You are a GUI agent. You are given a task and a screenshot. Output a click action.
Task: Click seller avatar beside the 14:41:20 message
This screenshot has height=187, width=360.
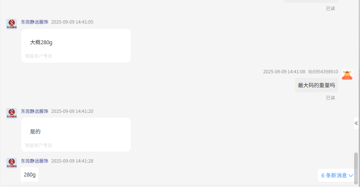tap(11, 113)
